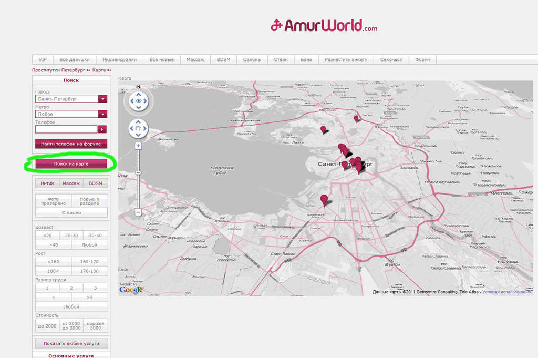Open the 'Отели' menu tab

tap(281, 59)
